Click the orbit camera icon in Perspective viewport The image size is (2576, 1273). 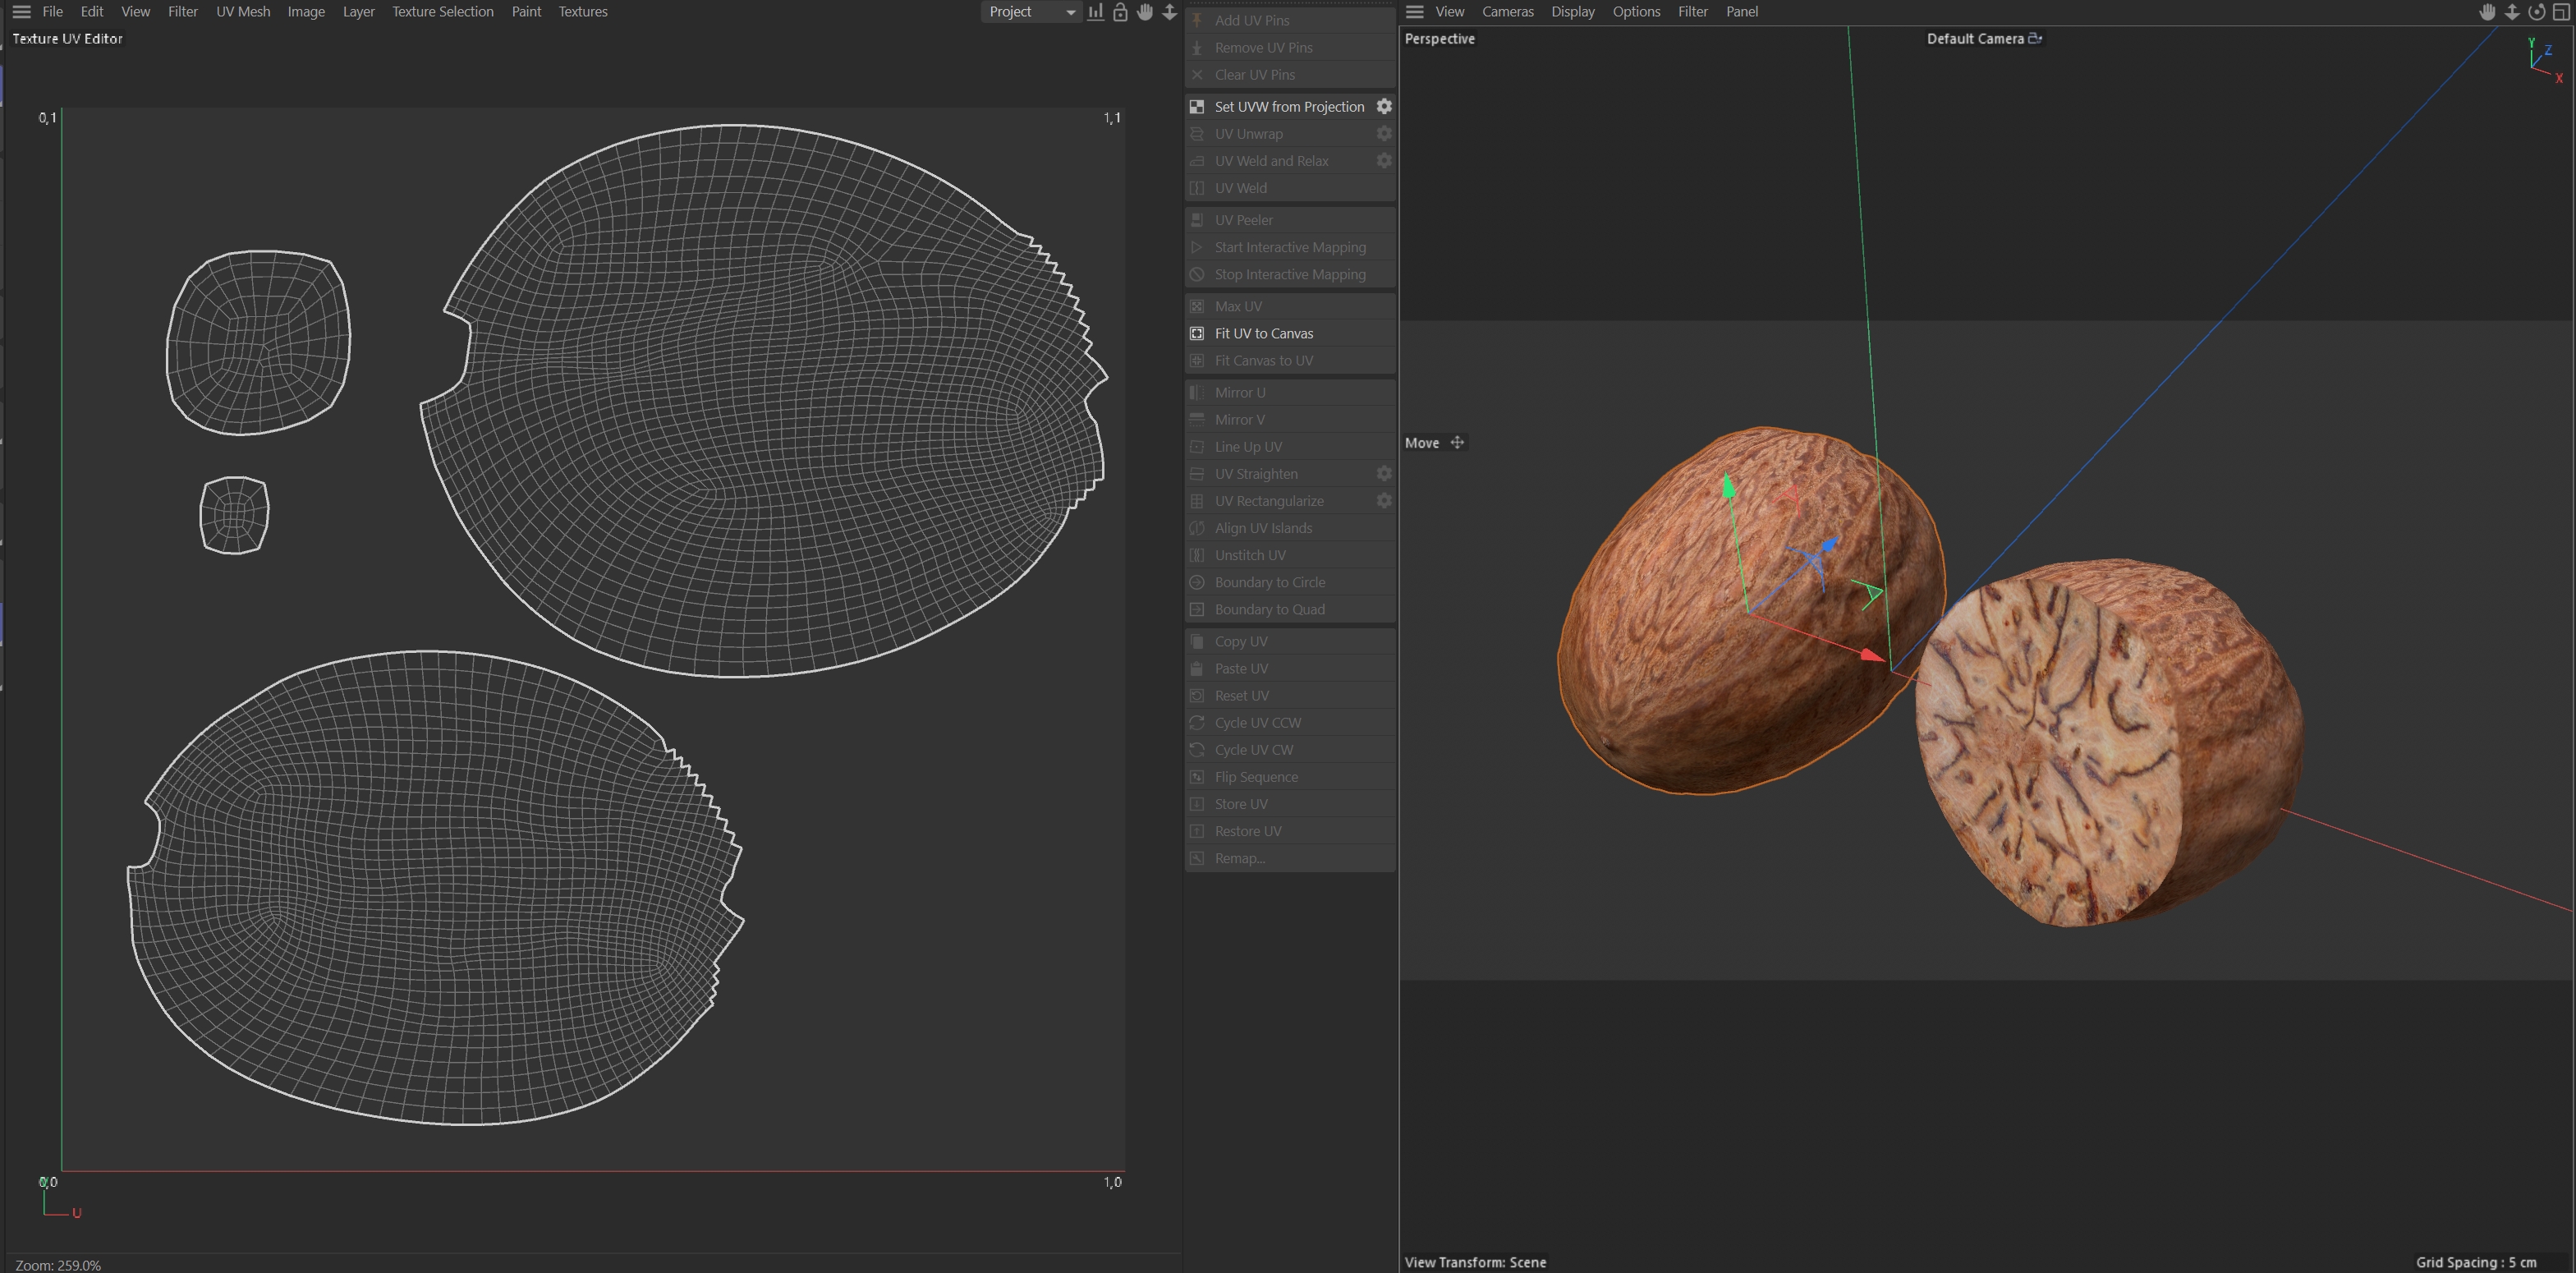coord(2536,12)
